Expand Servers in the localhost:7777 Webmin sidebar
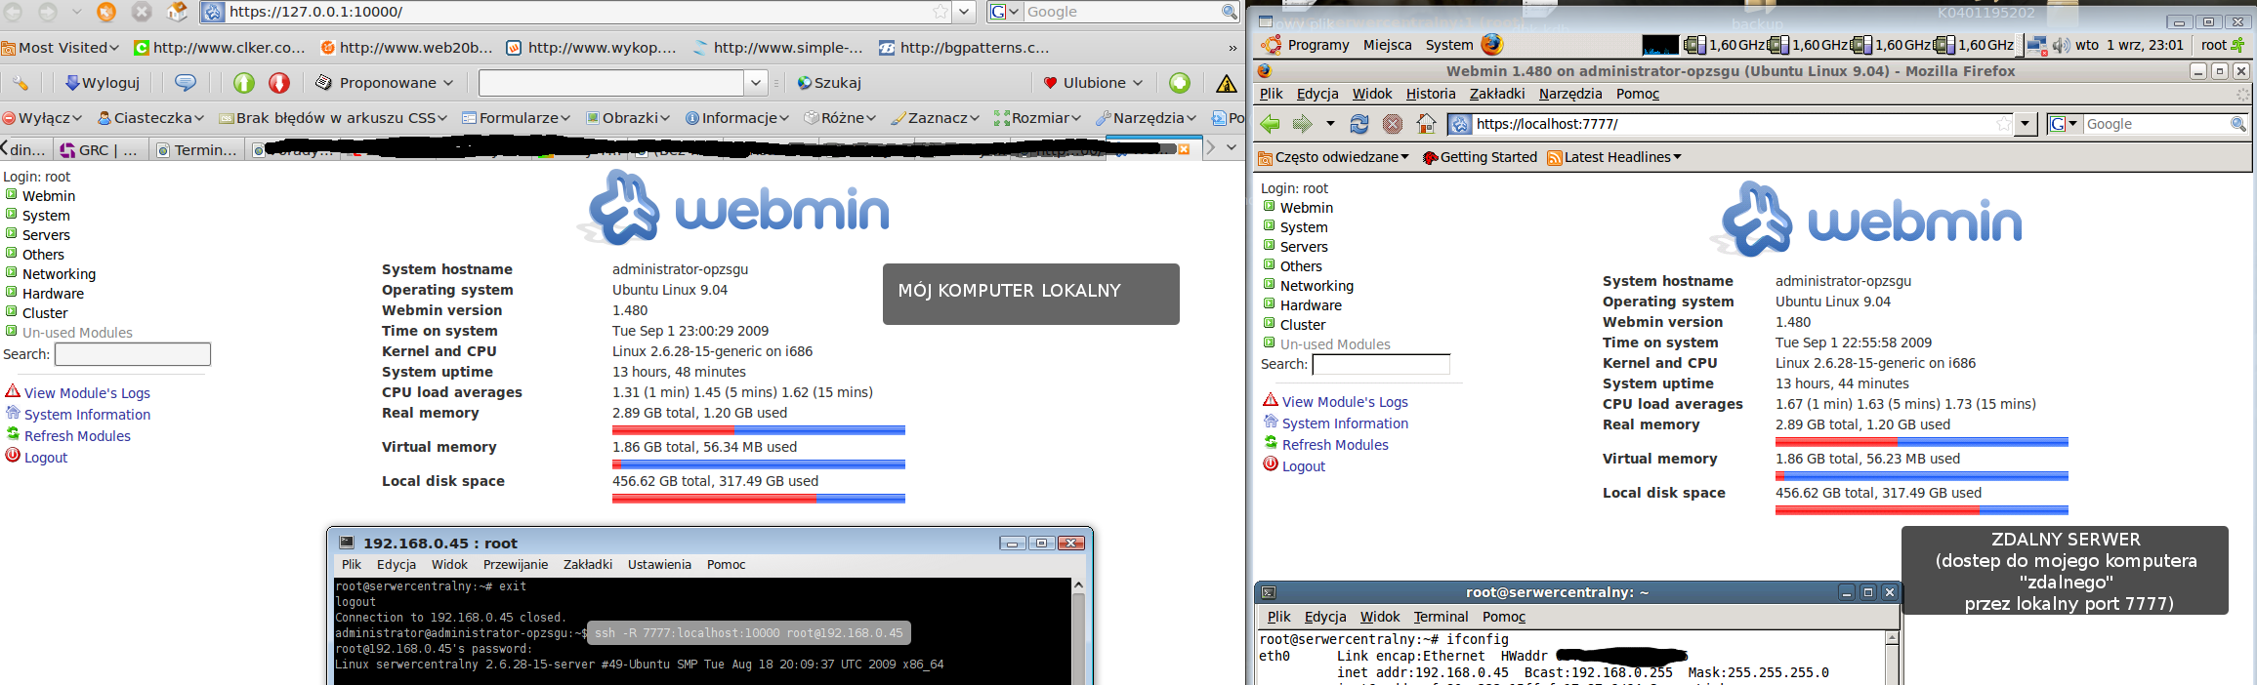This screenshot has width=2257, height=685. click(1304, 247)
